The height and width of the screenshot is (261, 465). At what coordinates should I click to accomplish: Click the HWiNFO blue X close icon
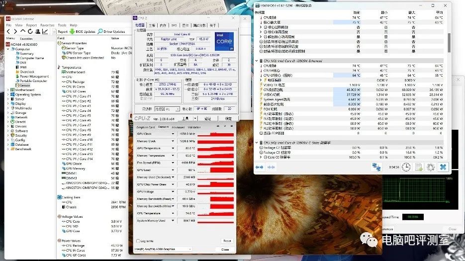click(x=443, y=167)
